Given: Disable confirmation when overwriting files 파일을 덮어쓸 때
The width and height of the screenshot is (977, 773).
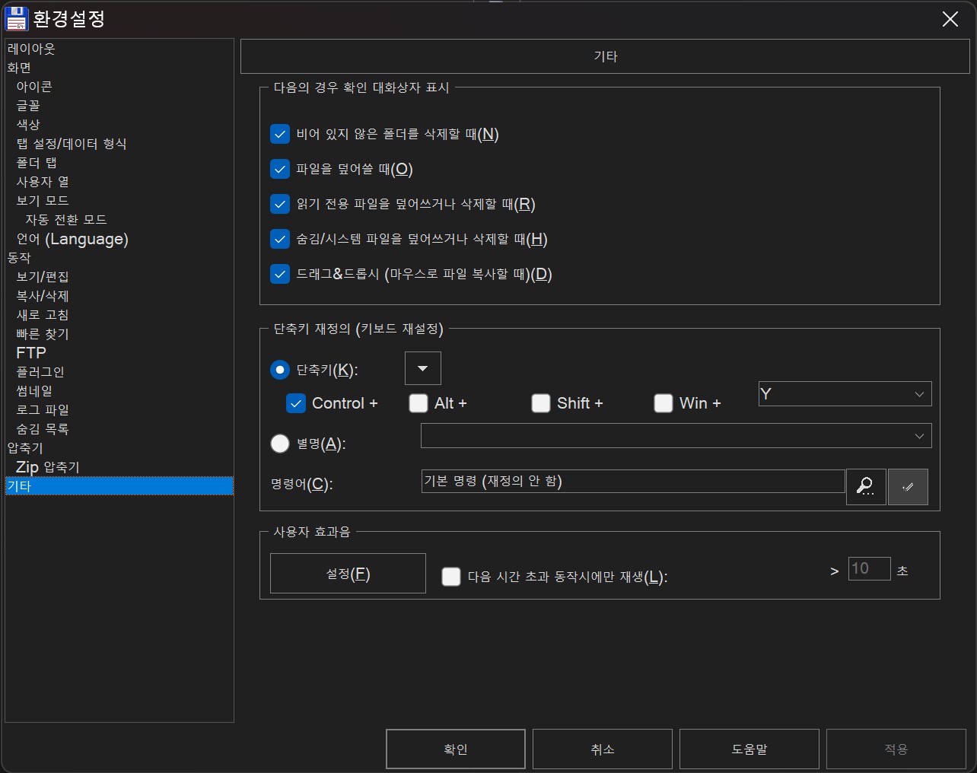Looking at the screenshot, I should (x=280, y=169).
